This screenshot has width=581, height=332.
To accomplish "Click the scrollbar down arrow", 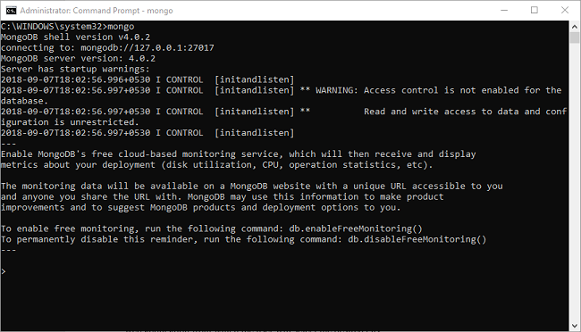I will (x=575, y=326).
